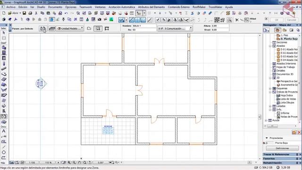This screenshot has height=170, width=302.
Task: Select the Circle/Arc tool in toolbox
Action: pos(4,152)
